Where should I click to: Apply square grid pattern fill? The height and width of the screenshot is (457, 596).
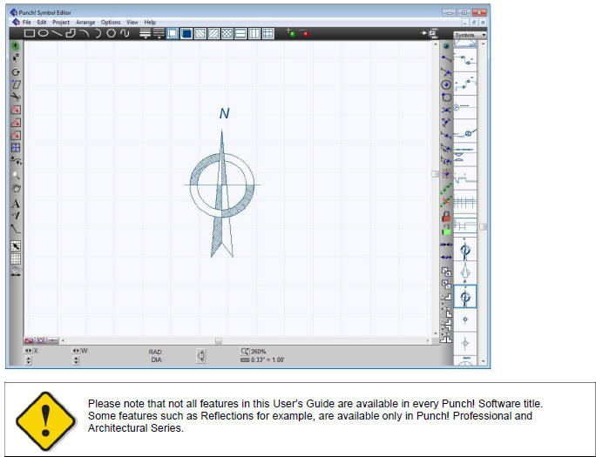pyautogui.click(x=268, y=33)
